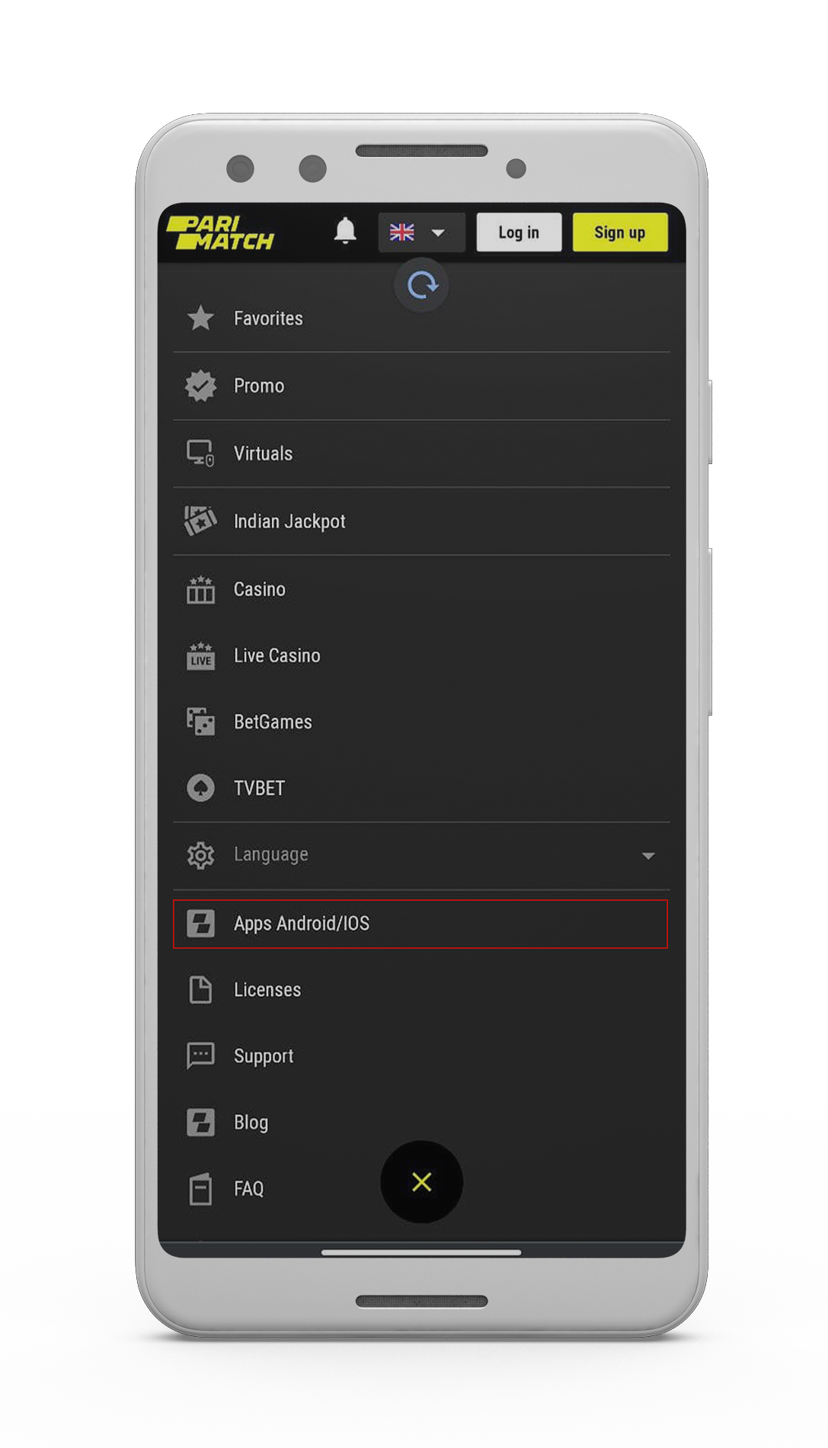828x1448 pixels.
Task: Open the Parimatch logo home link
Action: (x=220, y=233)
